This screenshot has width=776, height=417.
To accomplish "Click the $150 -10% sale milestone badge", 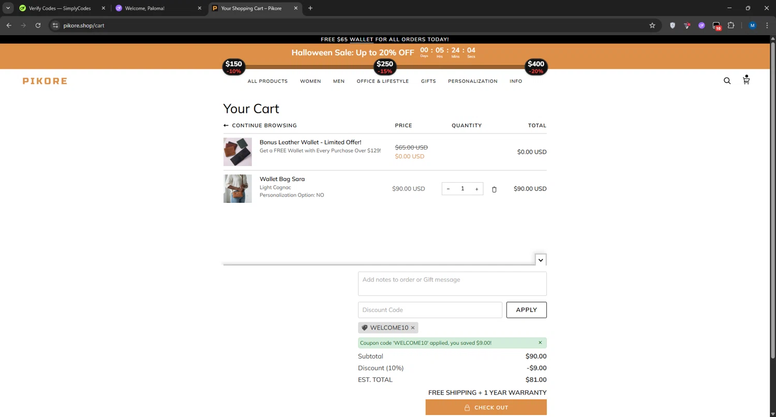I will [x=234, y=67].
